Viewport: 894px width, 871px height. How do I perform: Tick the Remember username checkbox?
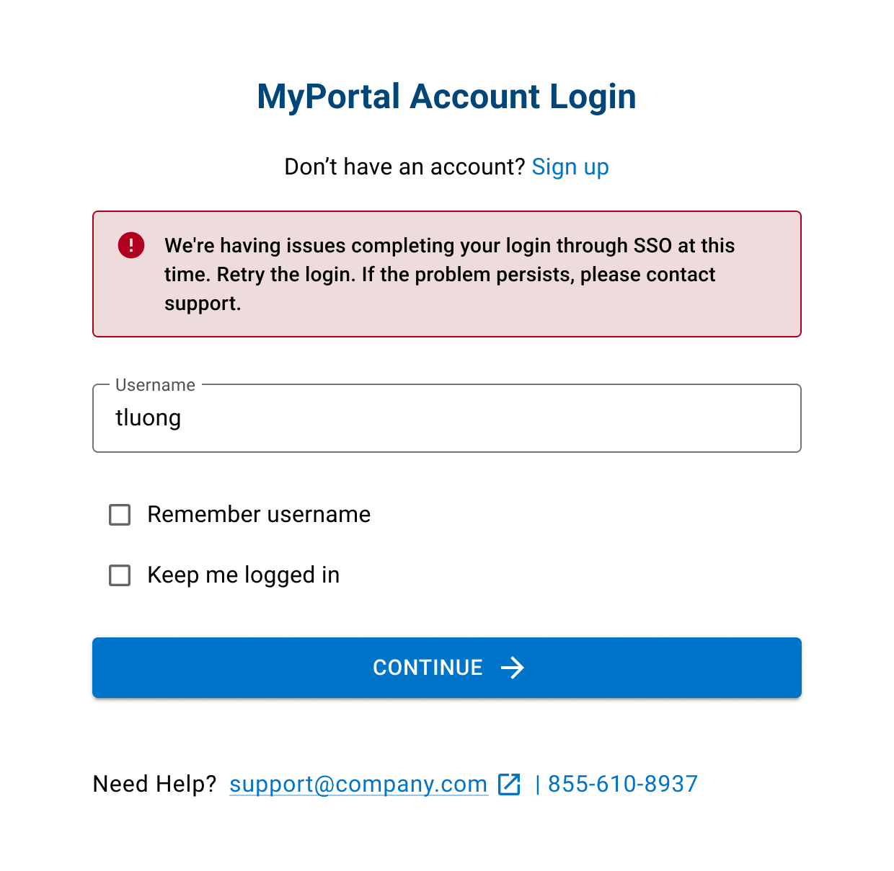coord(120,515)
